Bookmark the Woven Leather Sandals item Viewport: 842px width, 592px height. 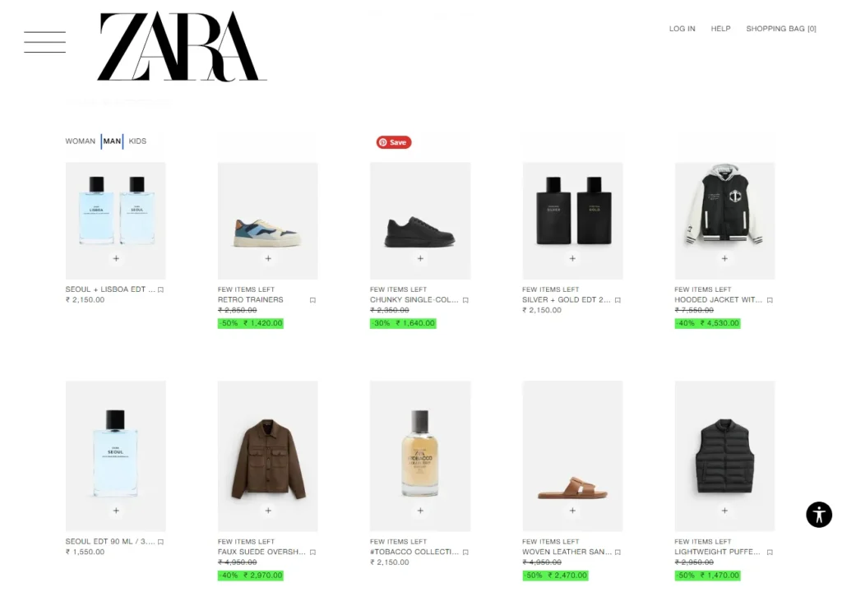[618, 553]
